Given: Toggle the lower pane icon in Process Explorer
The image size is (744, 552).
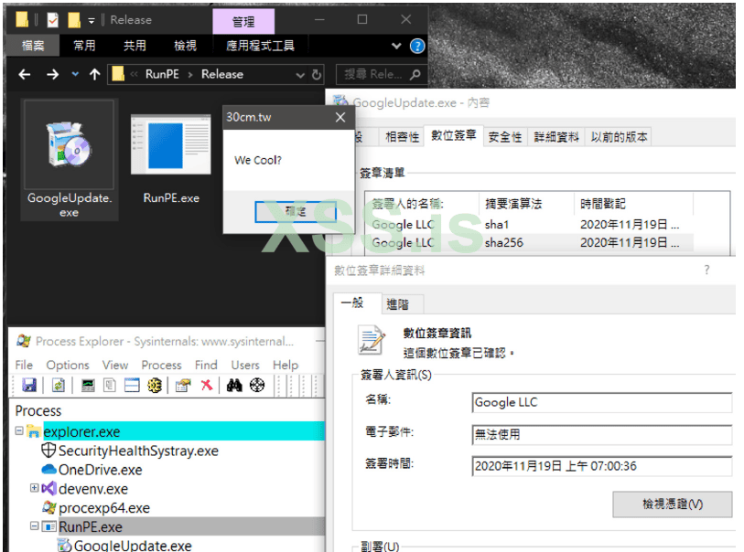Looking at the screenshot, I should click(x=132, y=386).
